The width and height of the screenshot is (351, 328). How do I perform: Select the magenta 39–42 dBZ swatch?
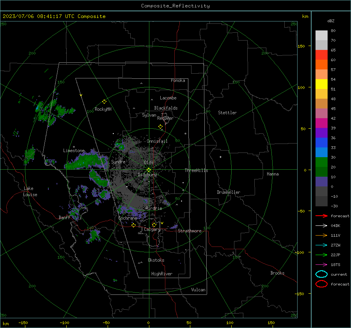[321, 123]
